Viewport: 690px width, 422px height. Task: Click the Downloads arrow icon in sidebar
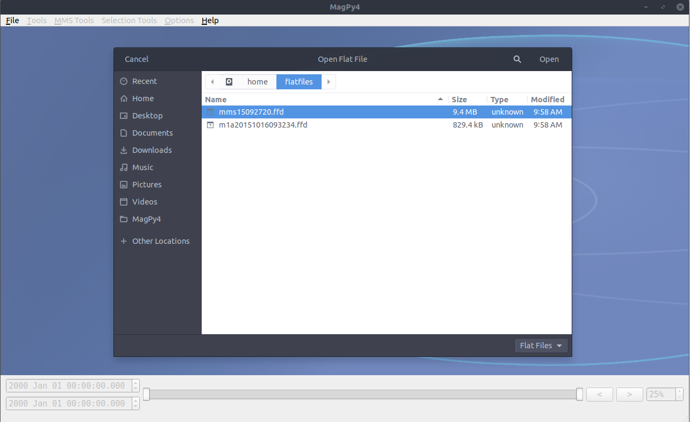pyautogui.click(x=124, y=150)
